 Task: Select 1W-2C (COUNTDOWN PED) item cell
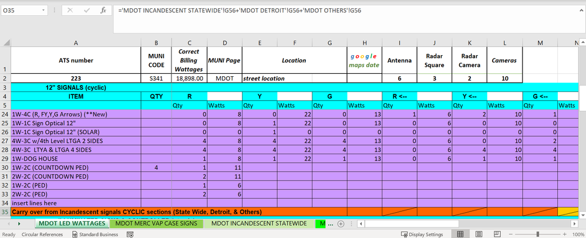tap(76, 167)
